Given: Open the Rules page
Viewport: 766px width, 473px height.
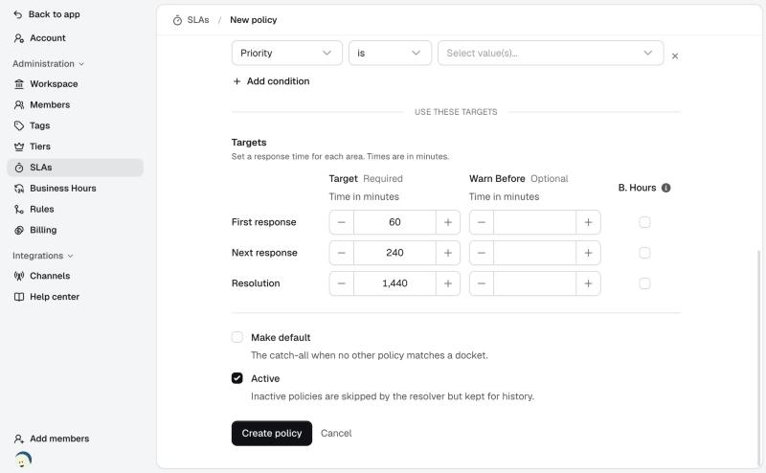Looking at the screenshot, I should 76,209.
